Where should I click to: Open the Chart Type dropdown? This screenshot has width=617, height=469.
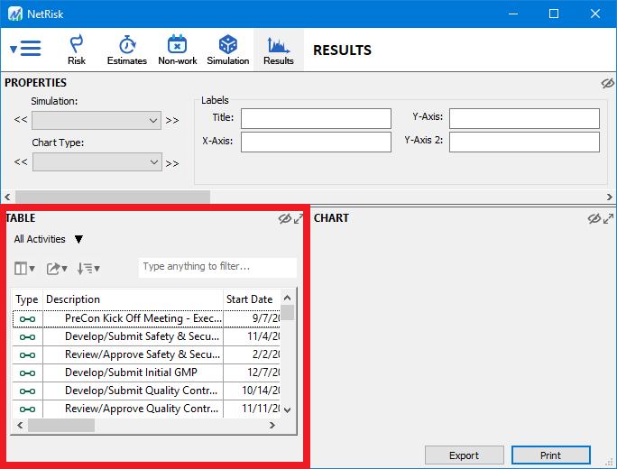[97, 162]
